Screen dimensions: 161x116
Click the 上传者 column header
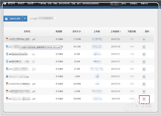[97, 32]
